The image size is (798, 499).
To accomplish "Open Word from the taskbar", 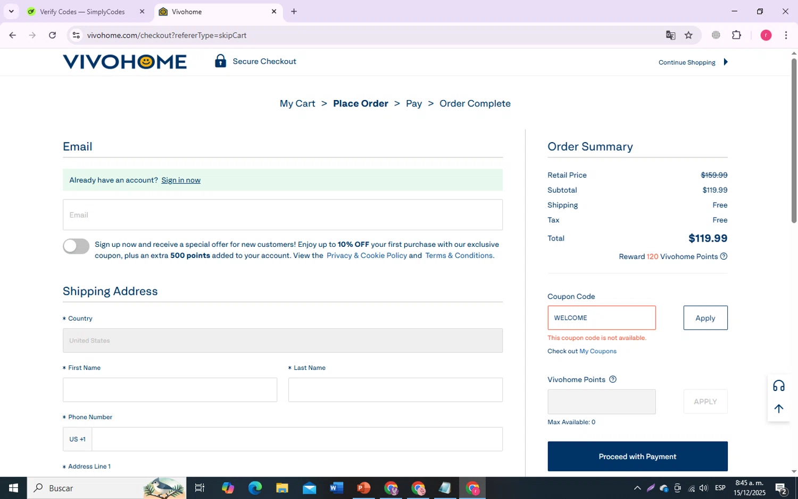I will pyautogui.click(x=336, y=488).
